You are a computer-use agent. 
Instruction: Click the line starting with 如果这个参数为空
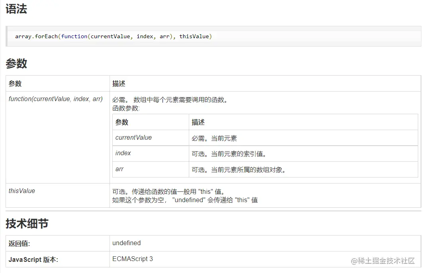[x=185, y=200]
